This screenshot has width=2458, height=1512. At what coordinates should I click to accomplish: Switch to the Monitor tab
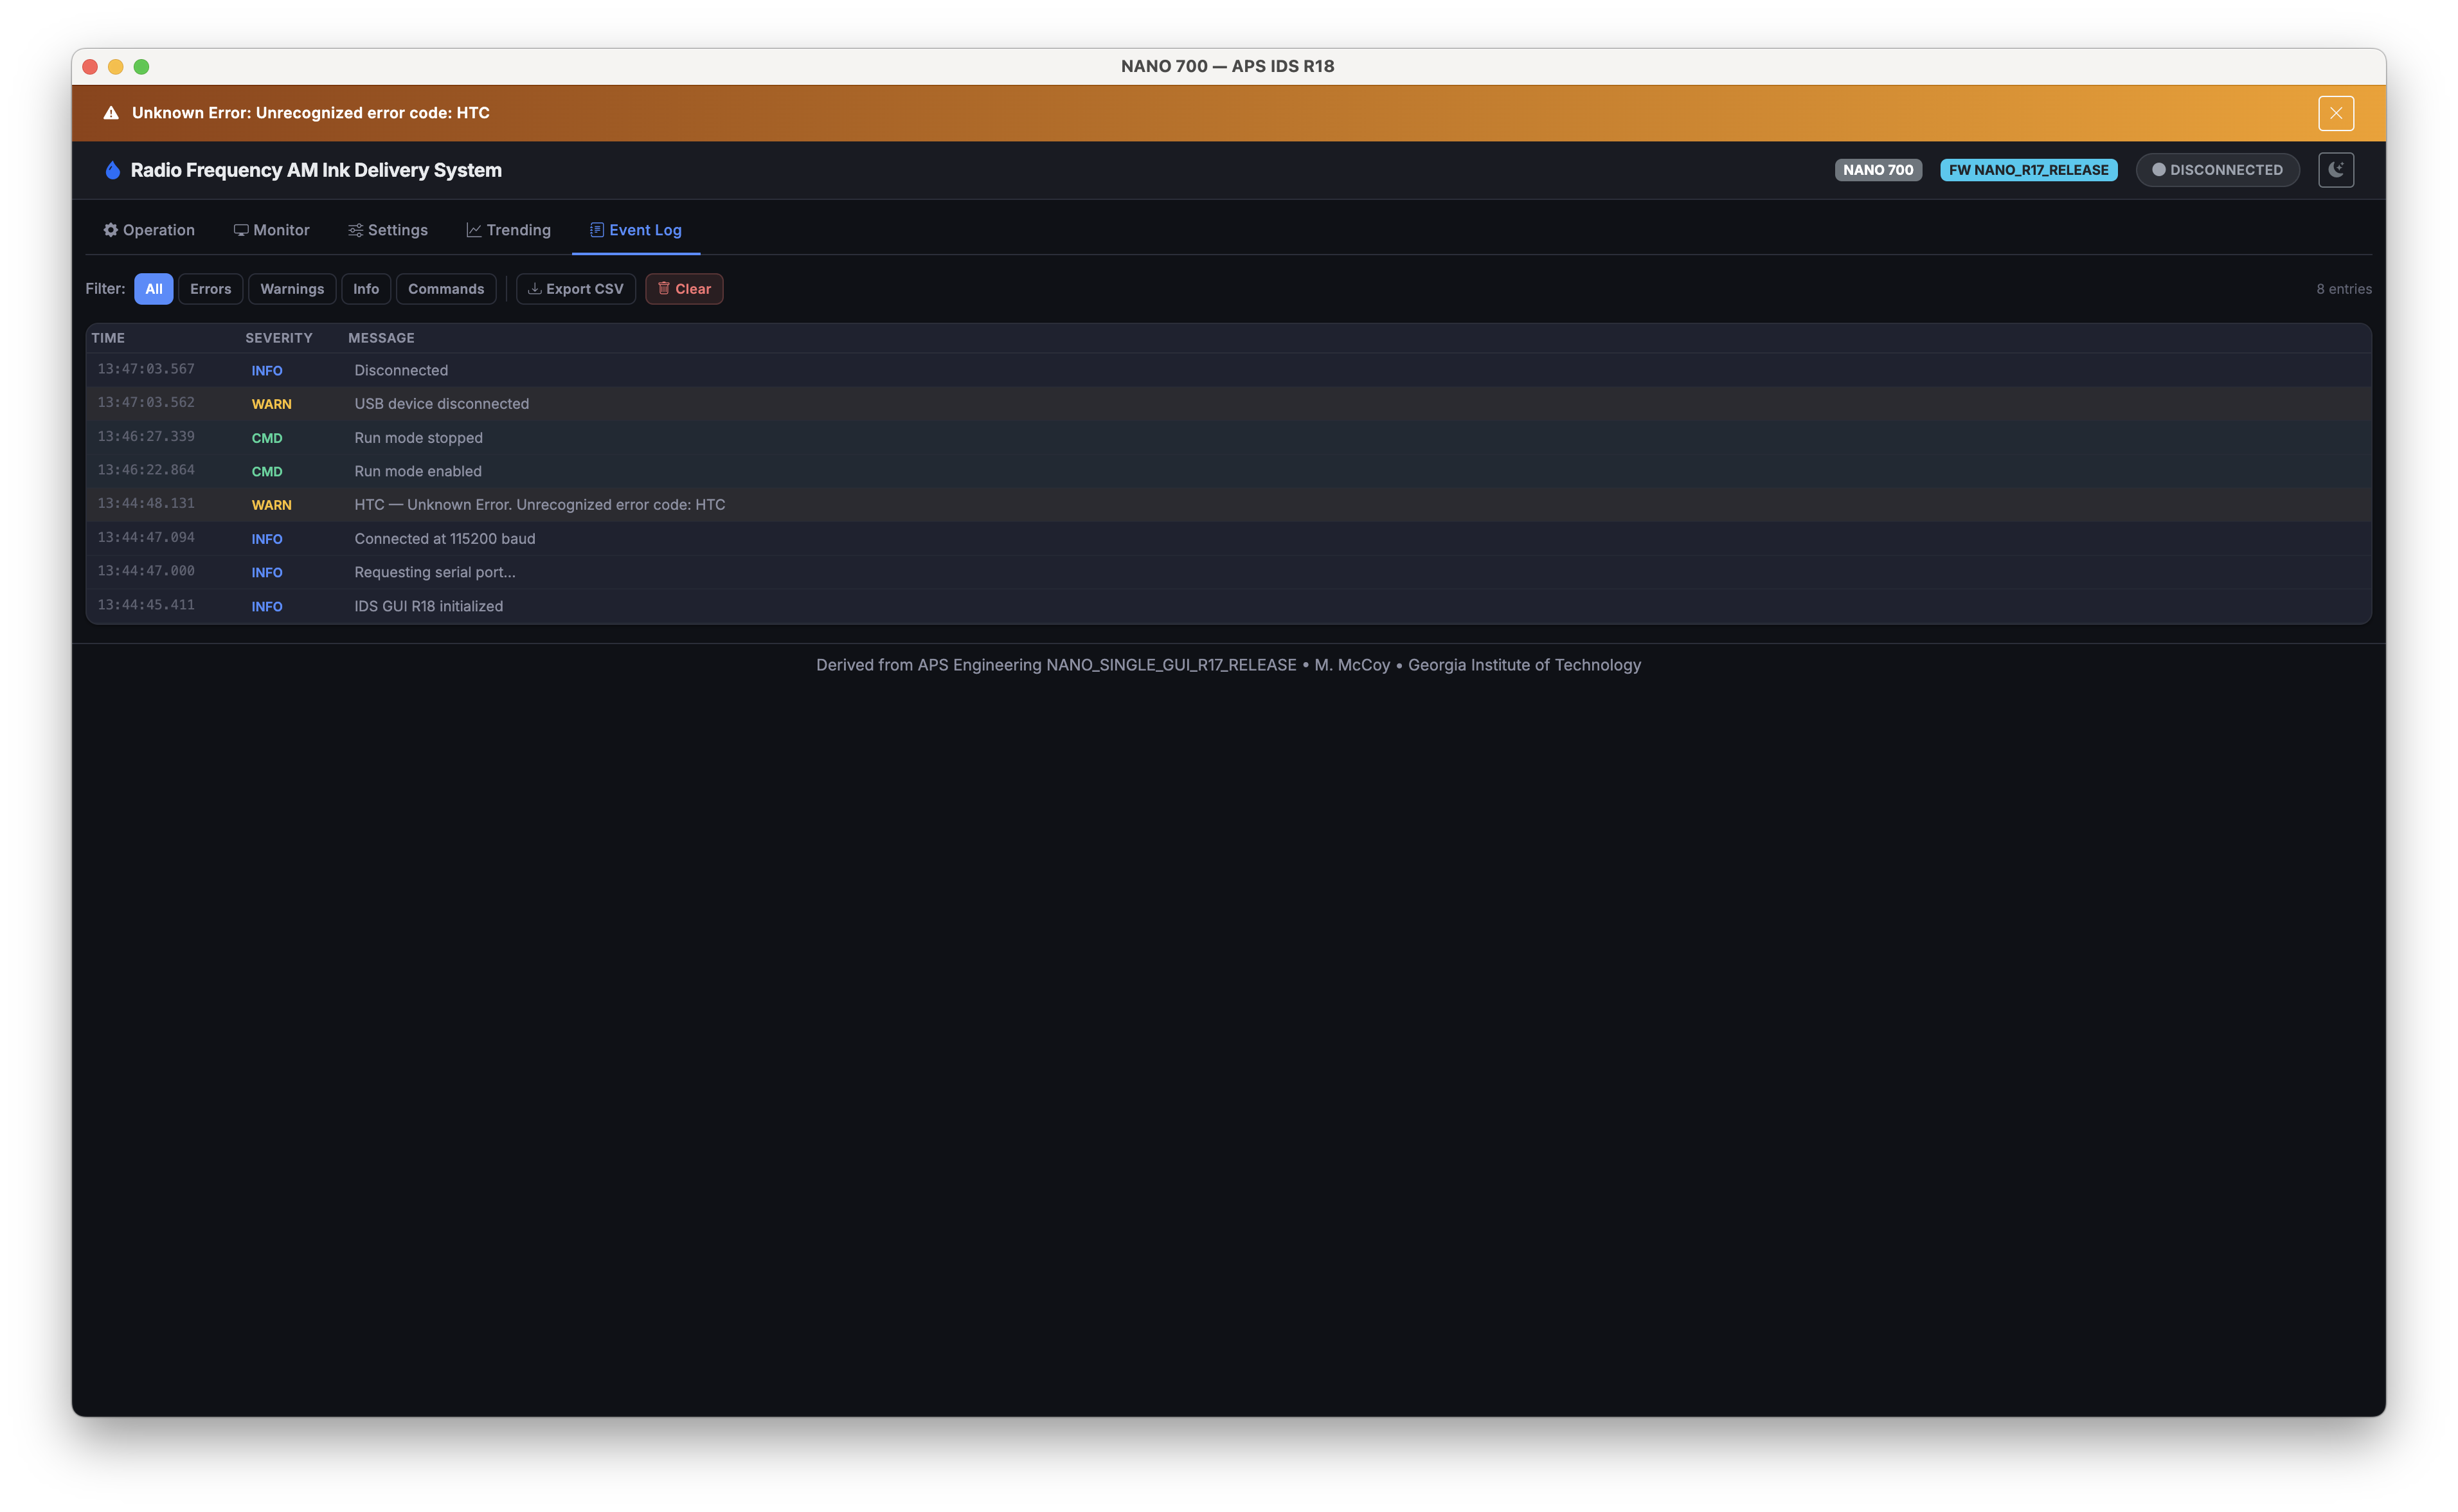coord(272,229)
